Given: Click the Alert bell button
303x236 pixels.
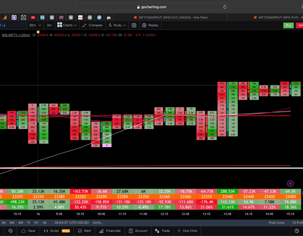Looking at the screenshot, I should (x=84, y=231).
